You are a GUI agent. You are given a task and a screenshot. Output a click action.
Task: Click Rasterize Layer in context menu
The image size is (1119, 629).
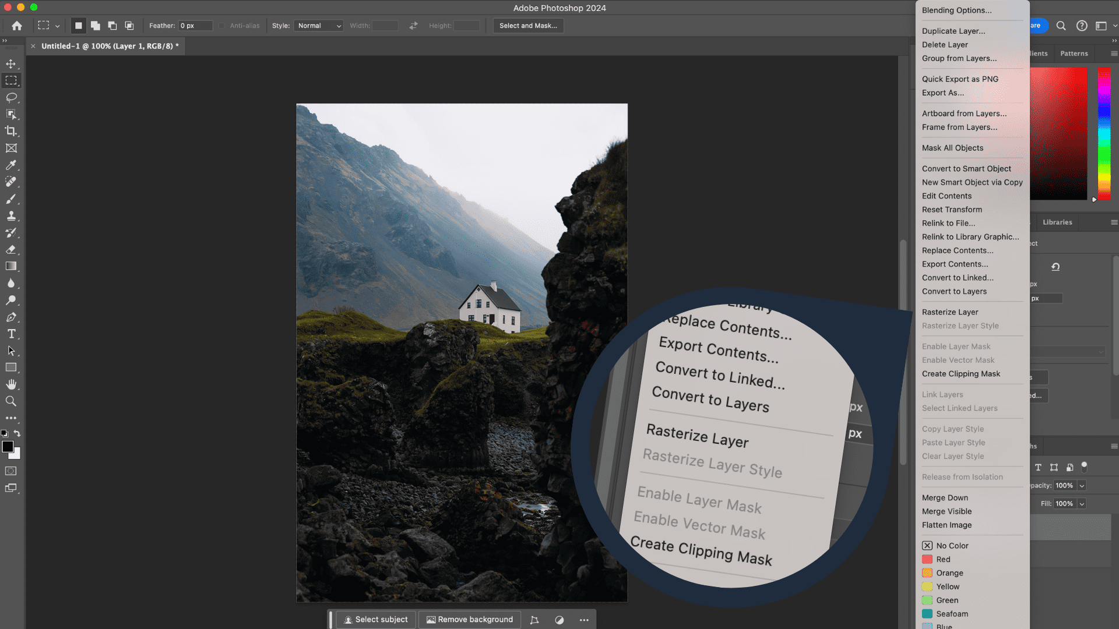point(951,311)
